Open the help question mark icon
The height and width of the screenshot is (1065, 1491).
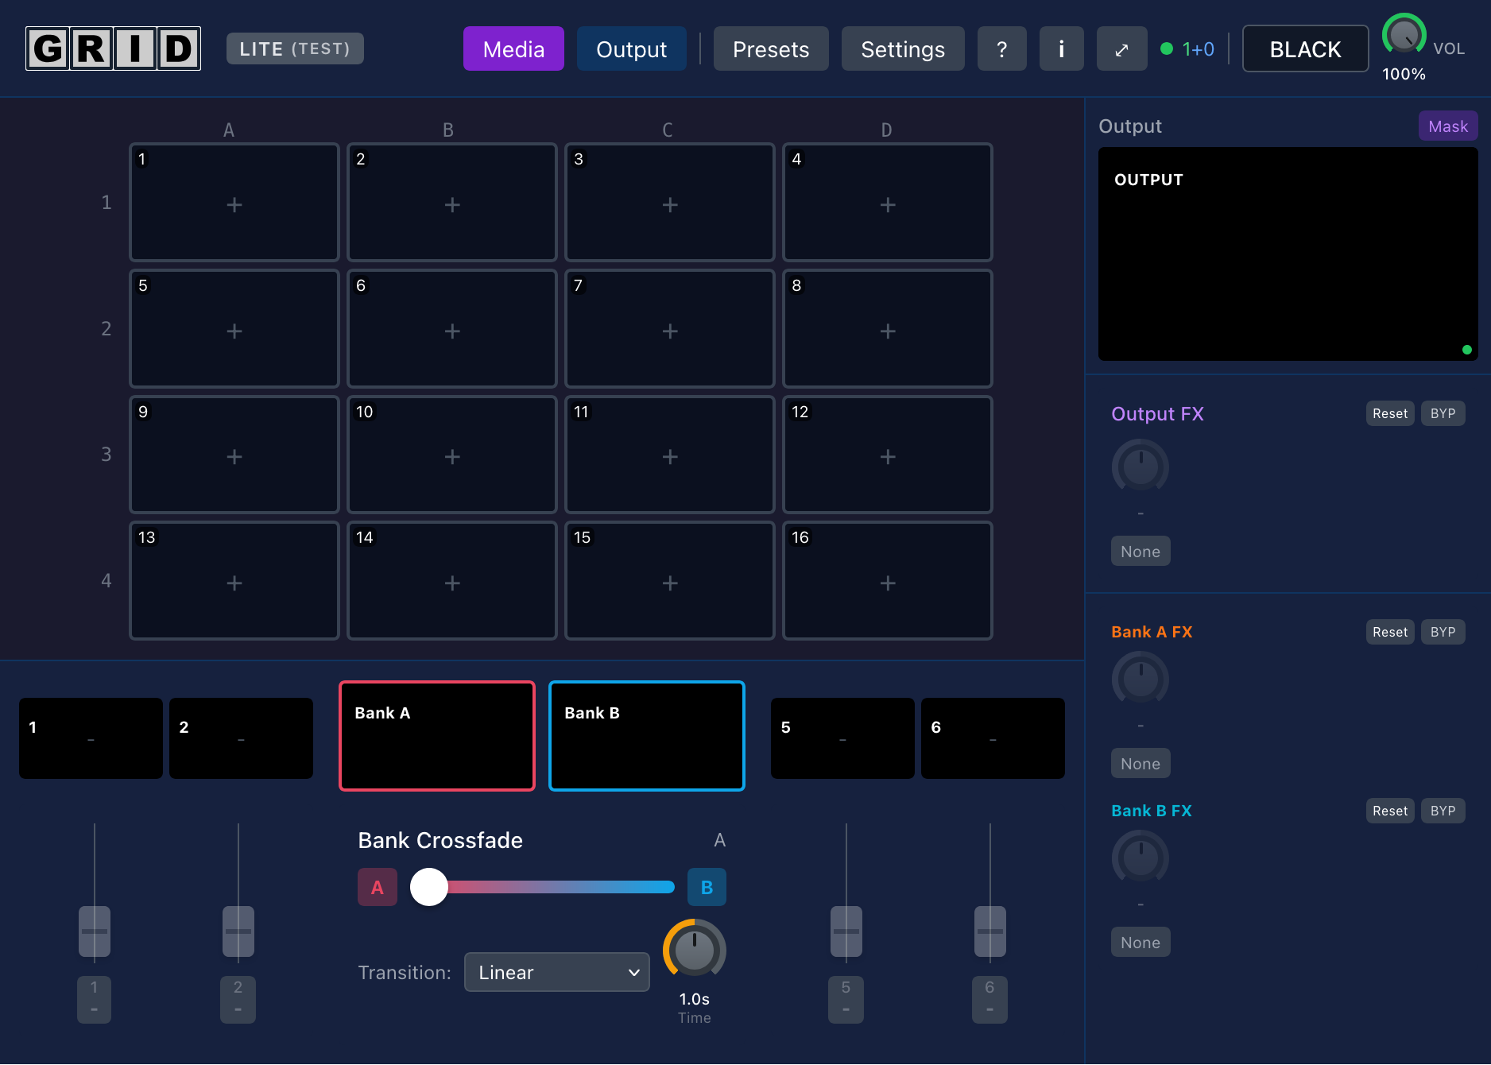coord(1001,48)
